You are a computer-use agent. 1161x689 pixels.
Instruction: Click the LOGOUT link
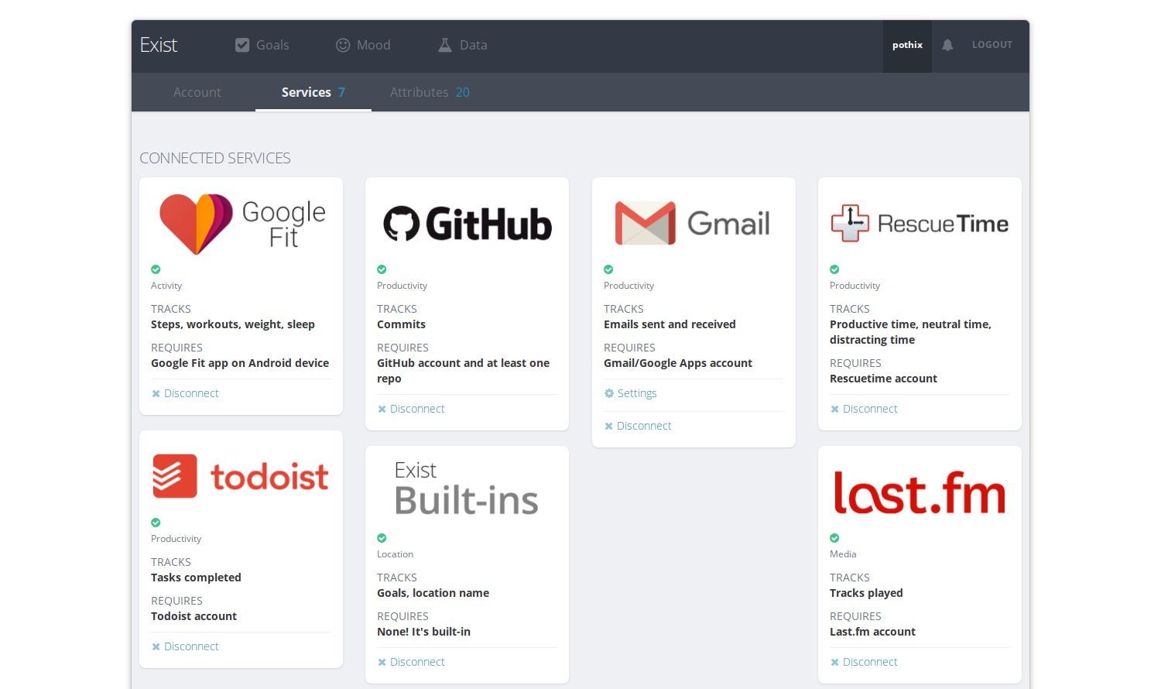[992, 45]
